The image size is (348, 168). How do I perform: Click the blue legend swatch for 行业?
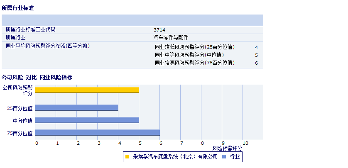[x=224, y=157]
